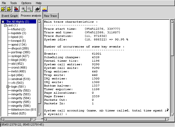The image size is (175, 127).
Task: Expand the login (581) tree node
Action: coord(8,87)
